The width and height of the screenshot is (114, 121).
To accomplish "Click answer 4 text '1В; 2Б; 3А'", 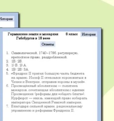I will point(20,69).
